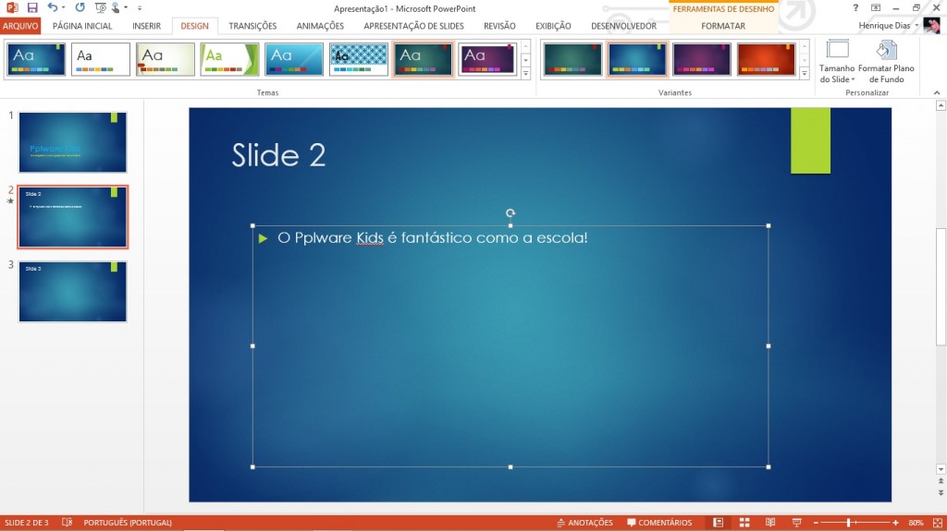Screen dimensions: 947x531
Task: Expand the Variantes gallery more arrow
Action: point(804,73)
